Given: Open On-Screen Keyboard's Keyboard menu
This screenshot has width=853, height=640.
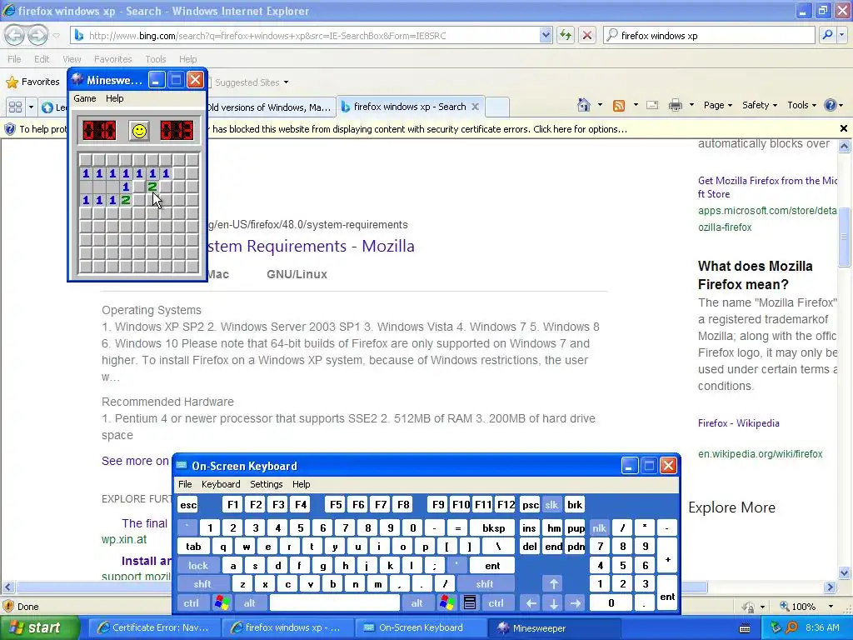Looking at the screenshot, I should [x=220, y=484].
